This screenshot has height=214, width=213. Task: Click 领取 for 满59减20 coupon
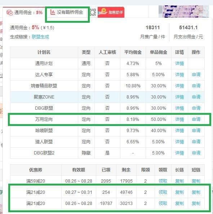pos(163,181)
